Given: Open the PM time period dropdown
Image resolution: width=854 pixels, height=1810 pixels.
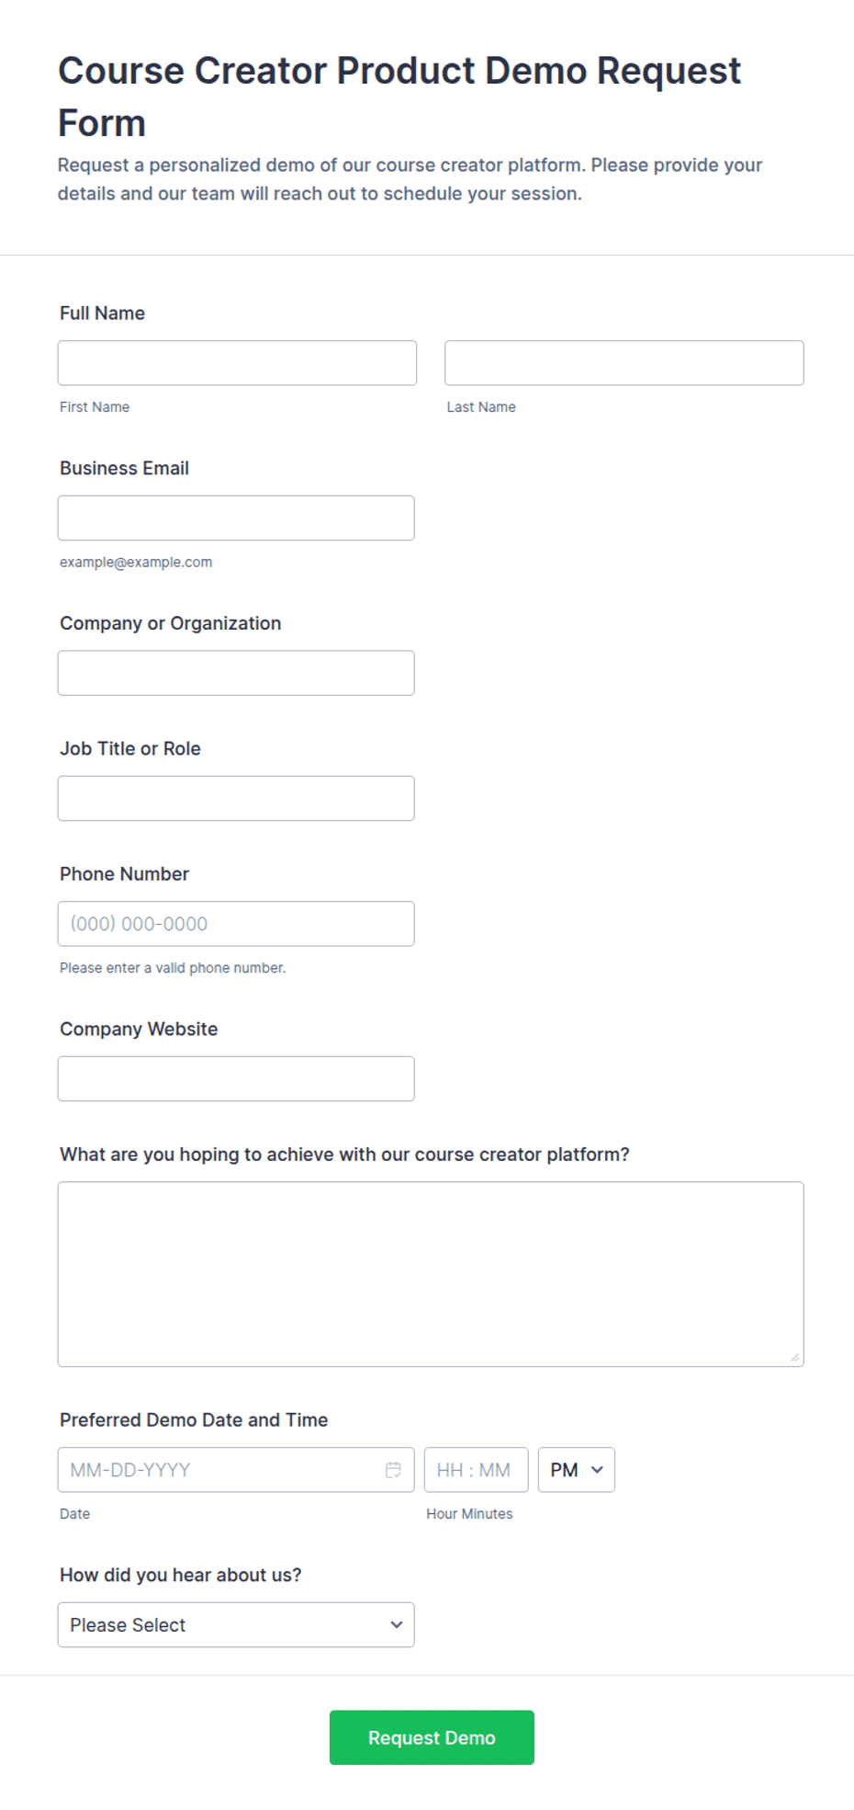Looking at the screenshot, I should point(576,1470).
